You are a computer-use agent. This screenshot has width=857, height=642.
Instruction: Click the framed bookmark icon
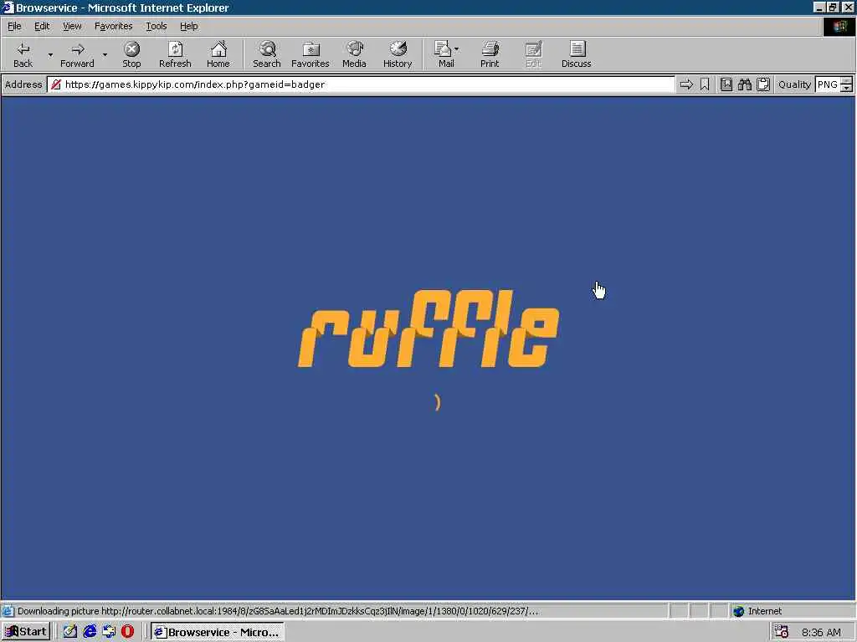pos(726,84)
